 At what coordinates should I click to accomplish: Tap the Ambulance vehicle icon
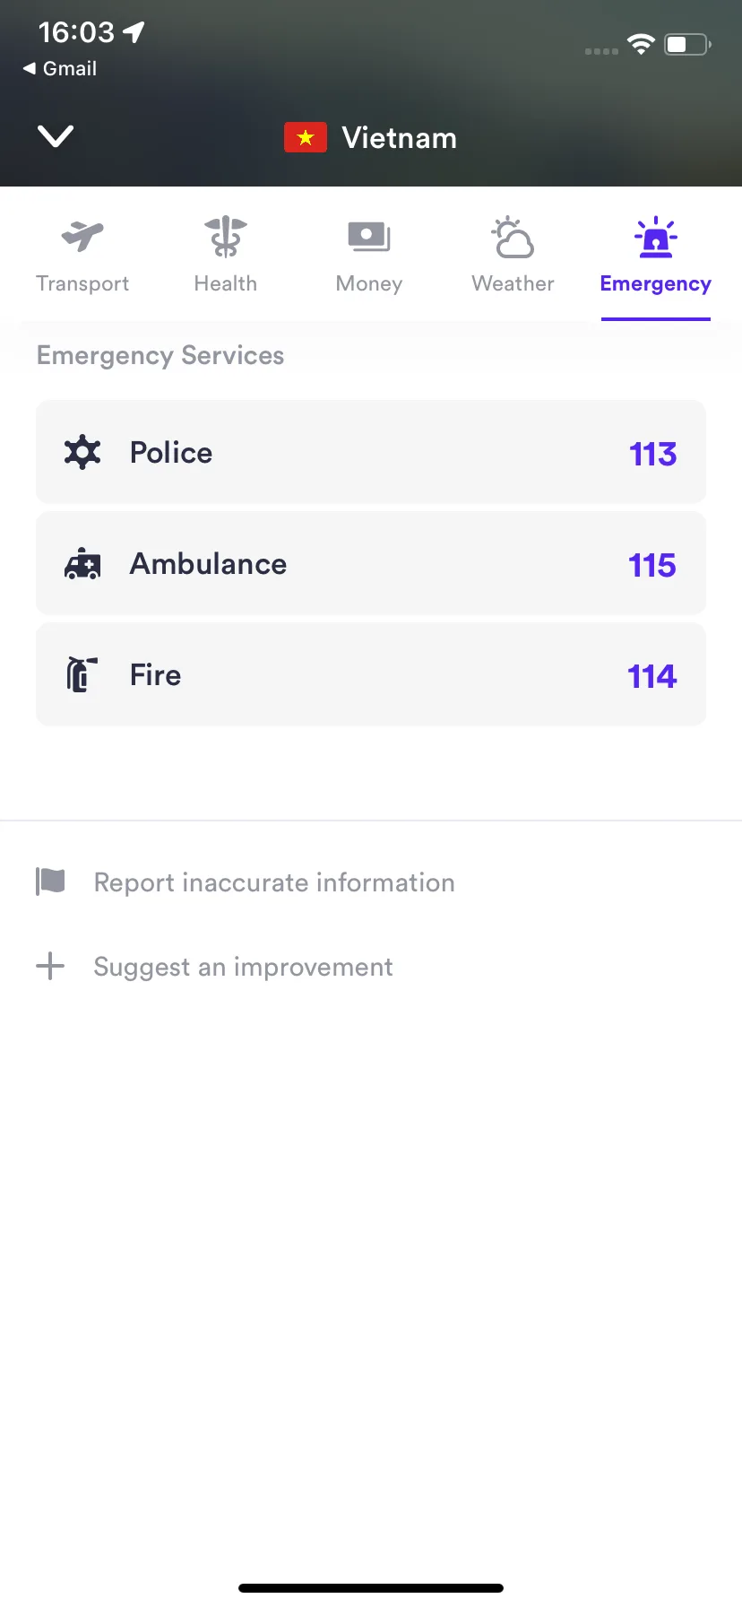(82, 564)
